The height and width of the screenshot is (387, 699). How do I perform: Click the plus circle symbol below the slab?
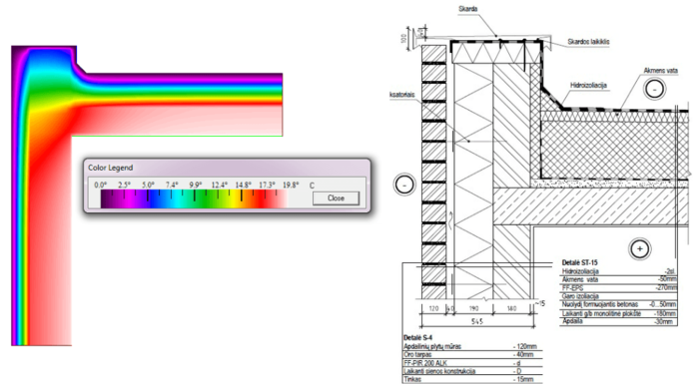(x=640, y=249)
